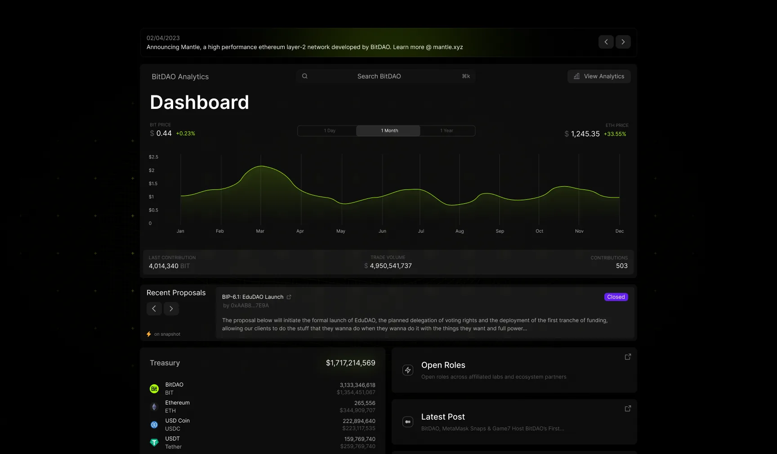Click the USD Coin token icon
Image resolution: width=777 pixels, height=454 pixels.
coord(154,425)
